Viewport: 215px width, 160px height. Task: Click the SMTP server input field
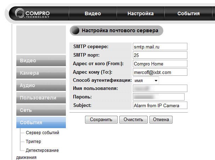[x=160, y=47]
